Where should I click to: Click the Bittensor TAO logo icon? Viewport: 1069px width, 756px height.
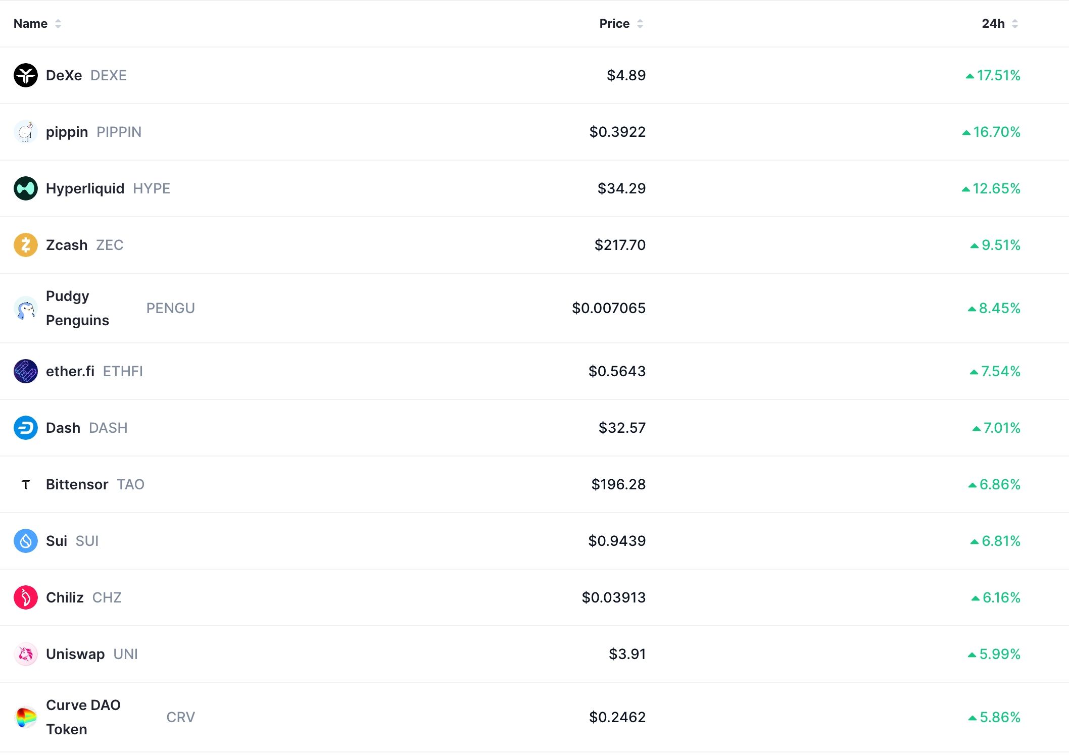(26, 484)
